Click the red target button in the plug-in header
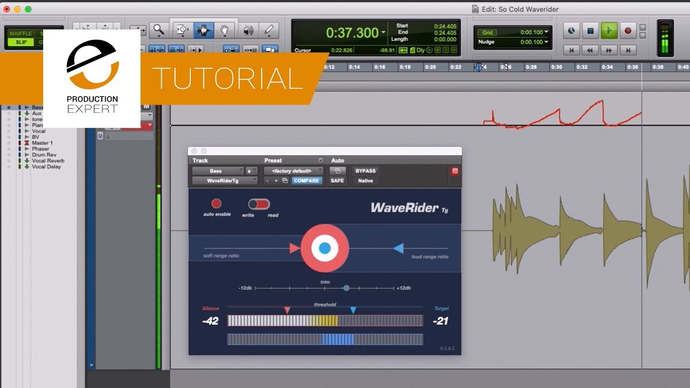Viewport: 690px width, 388px height. point(454,171)
